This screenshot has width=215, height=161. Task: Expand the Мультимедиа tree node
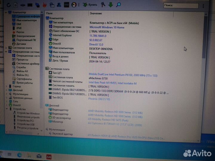(6, 94)
